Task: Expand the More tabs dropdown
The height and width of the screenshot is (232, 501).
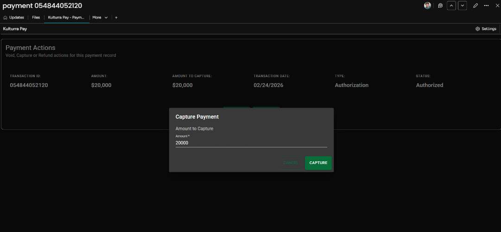Action: point(100,18)
